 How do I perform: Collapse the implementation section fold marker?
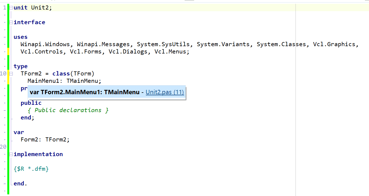tap(11, 154)
